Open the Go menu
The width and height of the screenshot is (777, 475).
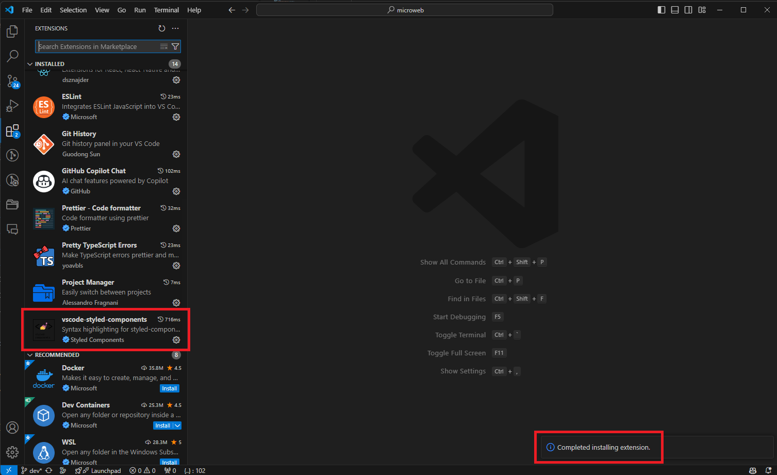[x=122, y=10]
